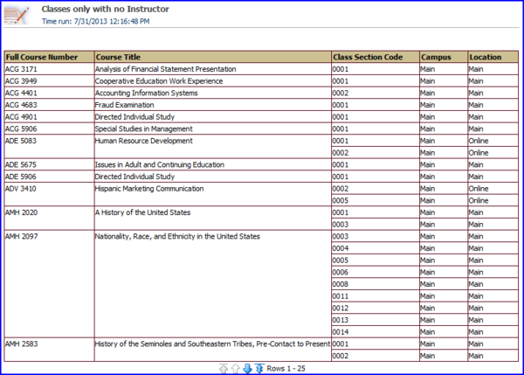Display all rows double-arrow icon
This screenshot has width=524, height=375.
tap(259, 369)
